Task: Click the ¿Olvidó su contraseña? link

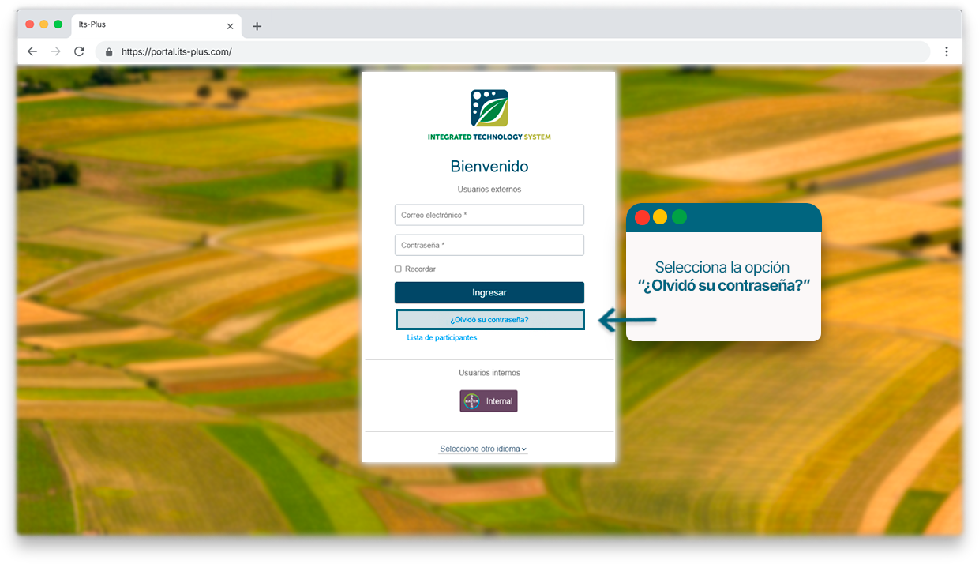Action: [489, 320]
